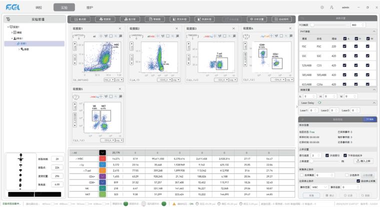
Task: Open the settings gear in title bar
Action: 322,7
